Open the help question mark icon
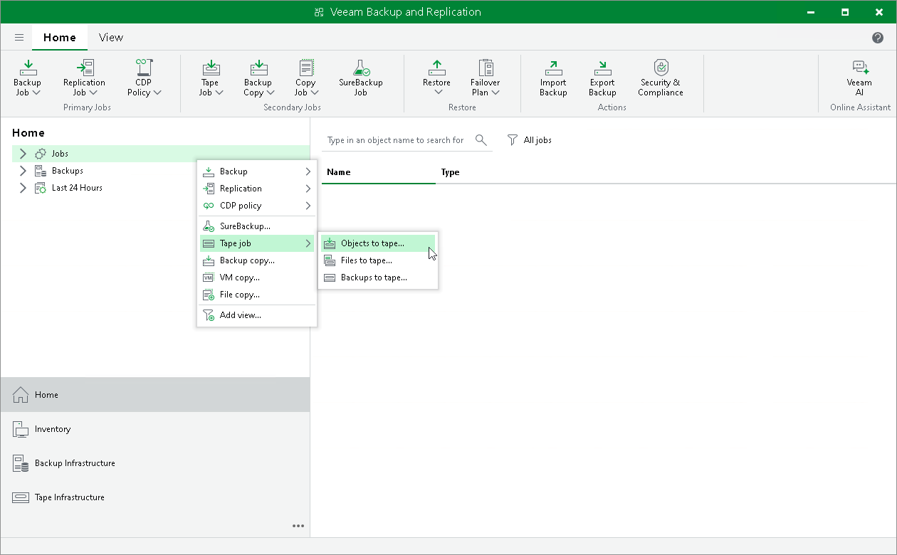 878,38
